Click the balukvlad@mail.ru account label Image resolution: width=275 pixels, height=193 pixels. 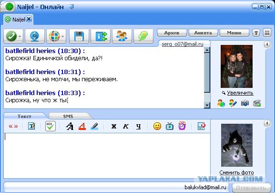(x=205, y=187)
